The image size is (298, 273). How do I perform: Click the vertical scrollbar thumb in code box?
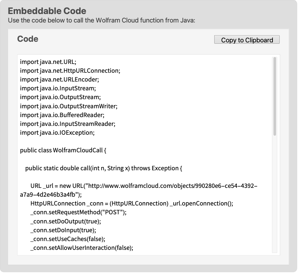pyautogui.click(x=275, y=97)
